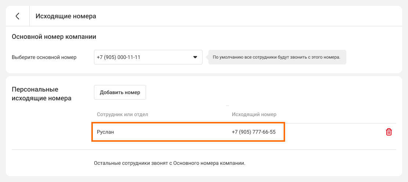Click the note about Остальные сотрудники
This screenshot has width=408, height=182.
click(170, 163)
